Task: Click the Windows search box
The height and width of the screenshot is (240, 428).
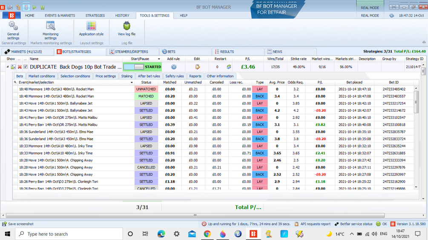Action: coord(69,234)
